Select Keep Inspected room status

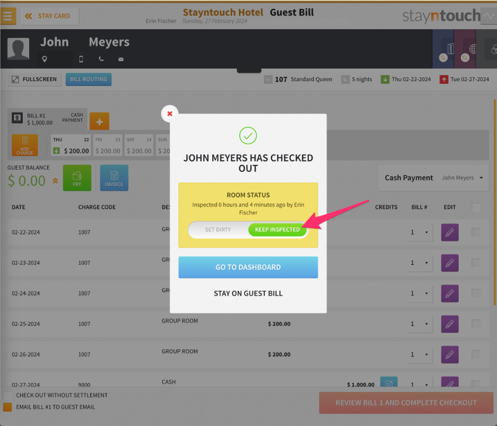[x=277, y=229]
